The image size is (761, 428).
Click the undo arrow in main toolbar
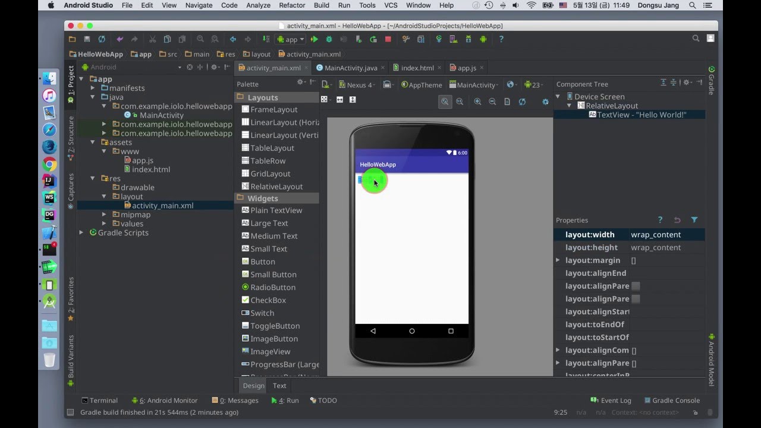click(120, 39)
